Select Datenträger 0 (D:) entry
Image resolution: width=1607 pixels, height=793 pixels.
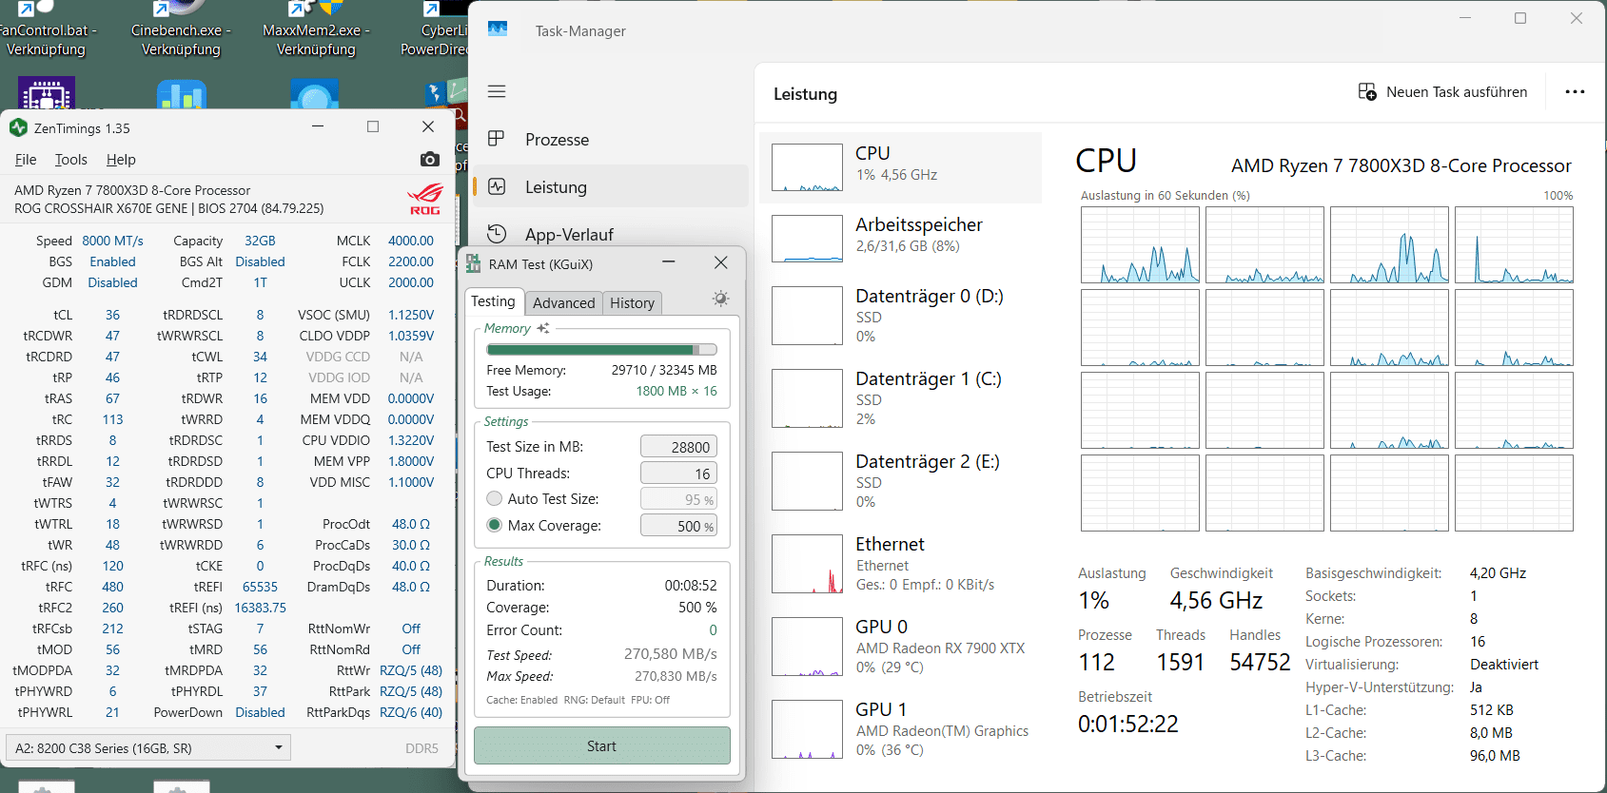900,316
